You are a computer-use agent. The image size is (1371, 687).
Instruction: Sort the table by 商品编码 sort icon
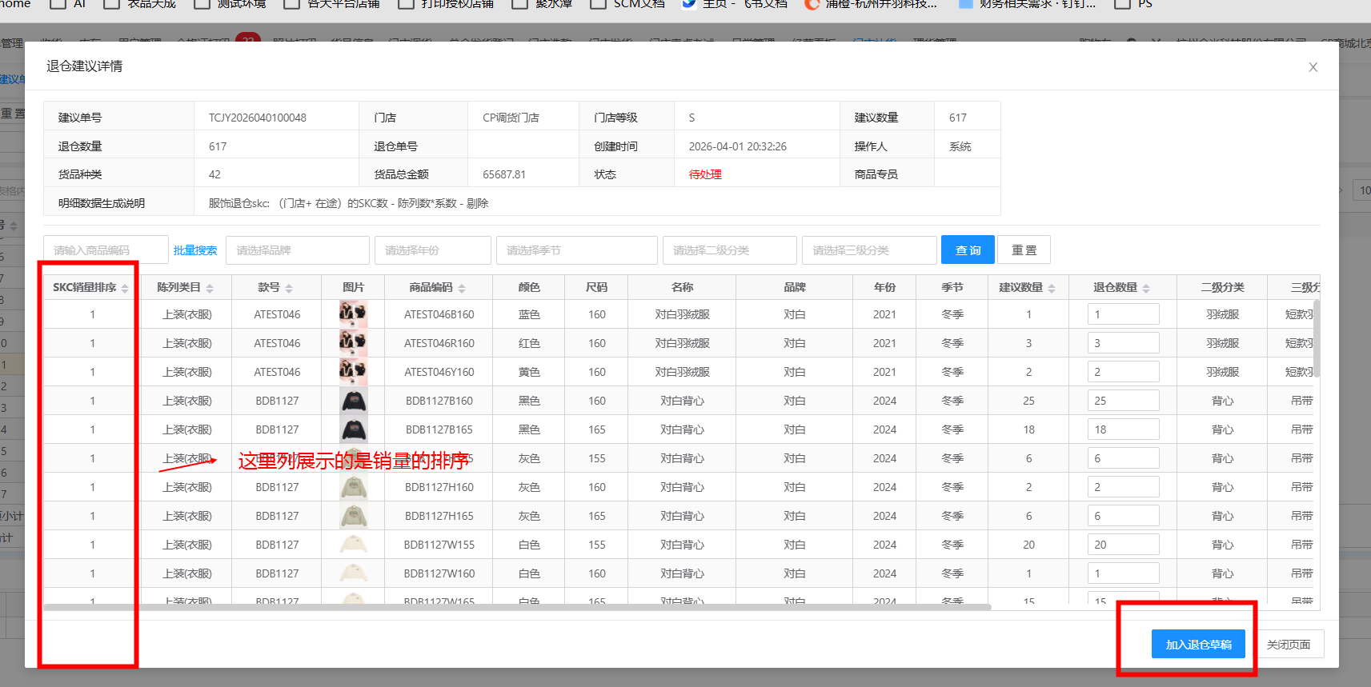pos(462,289)
